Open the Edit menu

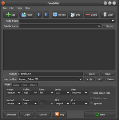pyautogui.click(x=12, y=8)
